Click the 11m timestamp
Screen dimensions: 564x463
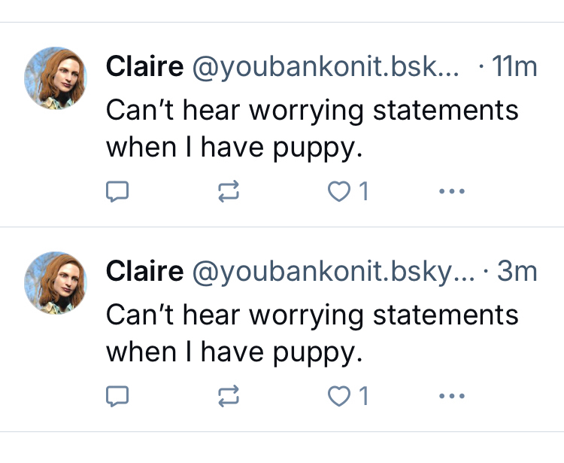(515, 67)
